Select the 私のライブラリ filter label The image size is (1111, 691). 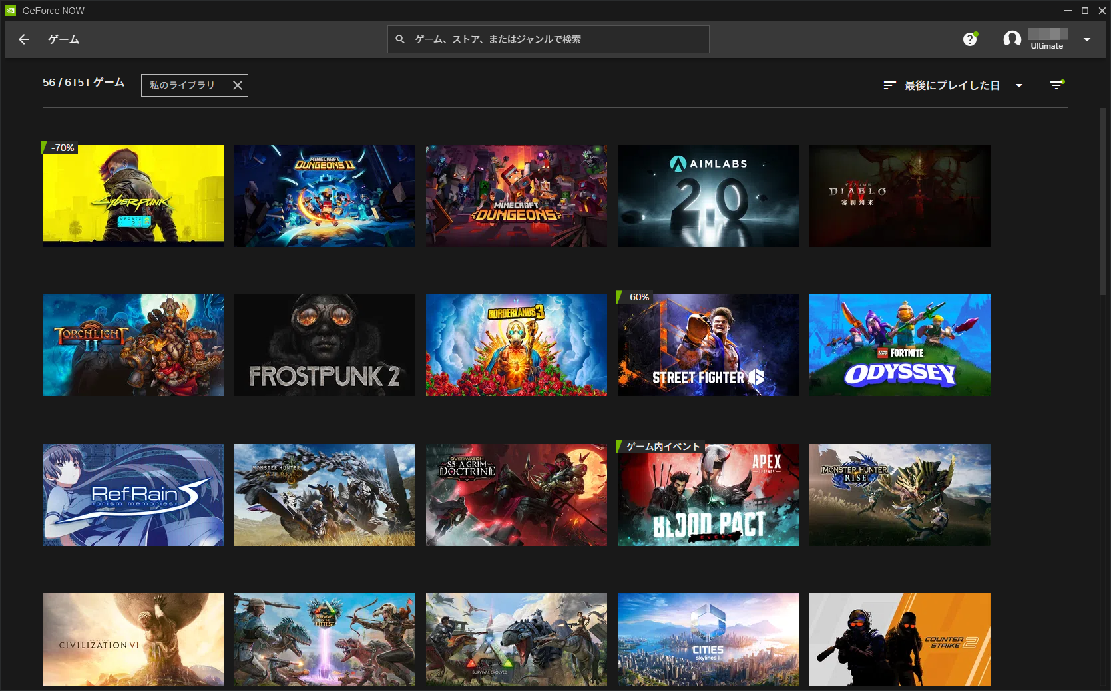coord(182,85)
